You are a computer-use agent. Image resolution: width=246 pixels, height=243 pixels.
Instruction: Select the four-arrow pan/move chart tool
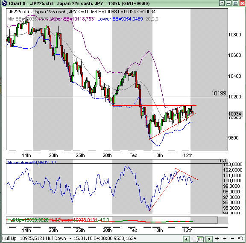217,239
